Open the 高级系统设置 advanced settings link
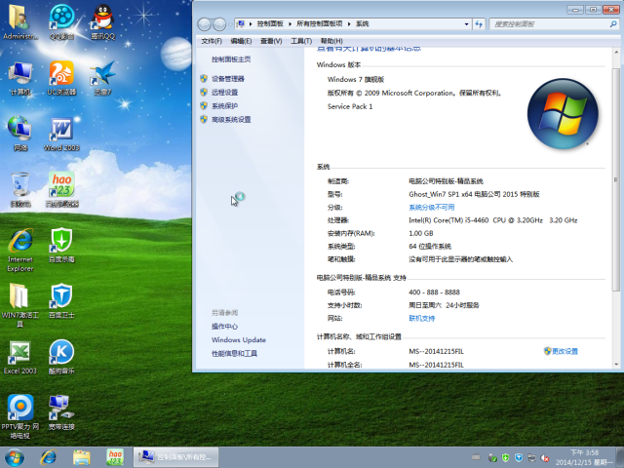624x468 pixels. coord(231,119)
